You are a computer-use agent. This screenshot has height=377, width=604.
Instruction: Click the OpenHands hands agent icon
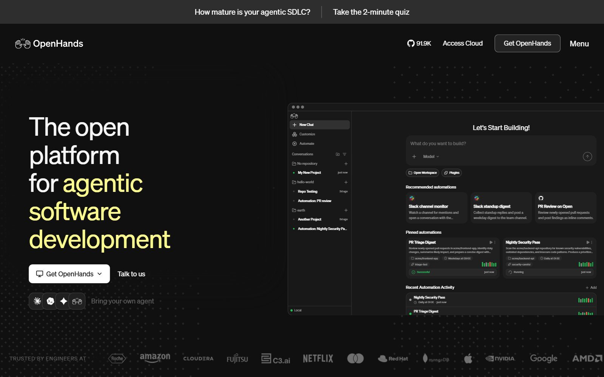77,301
